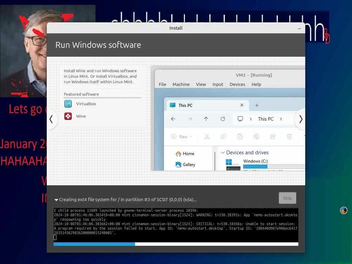The image size is (352, 264).
Task: Click the Windows (C:) storage usage bar
Action: tap(274, 167)
